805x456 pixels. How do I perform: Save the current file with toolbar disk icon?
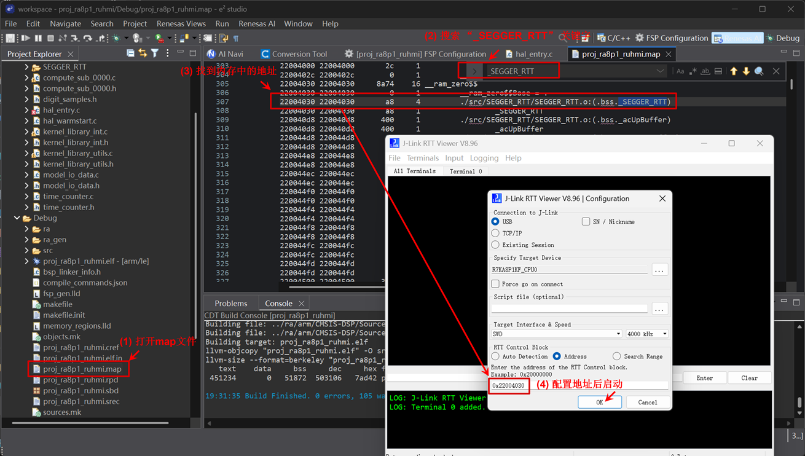pos(10,38)
